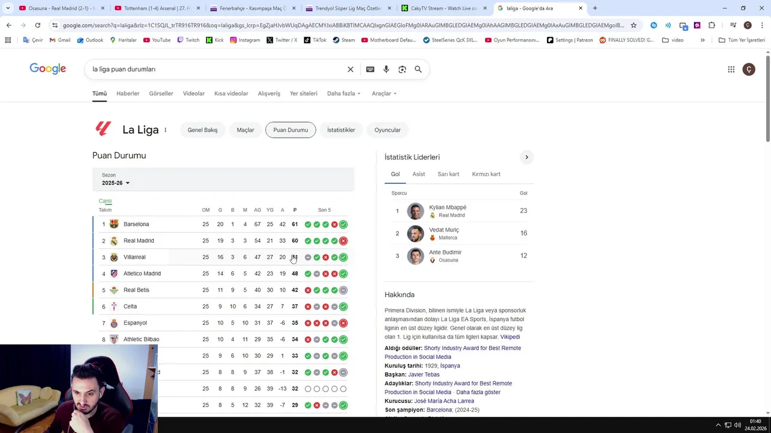771x433 pixels.
Task: Open the Chrome apps grid in the bookmarks bar
Action: [x=8, y=40]
